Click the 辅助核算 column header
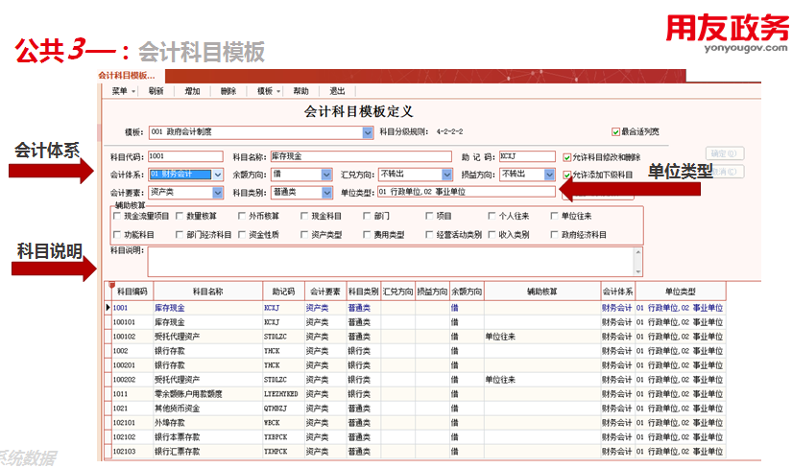 click(542, 292)
